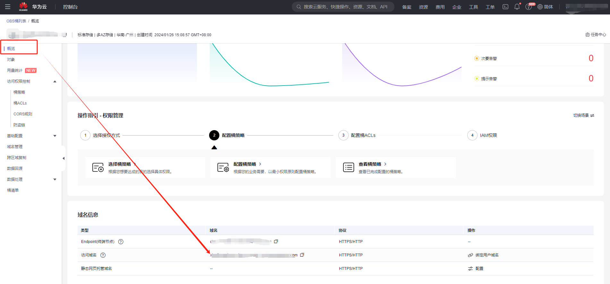Toggle scenario with 切换场景
This screenshot has width=610, height=284.
tap(583, 115)
